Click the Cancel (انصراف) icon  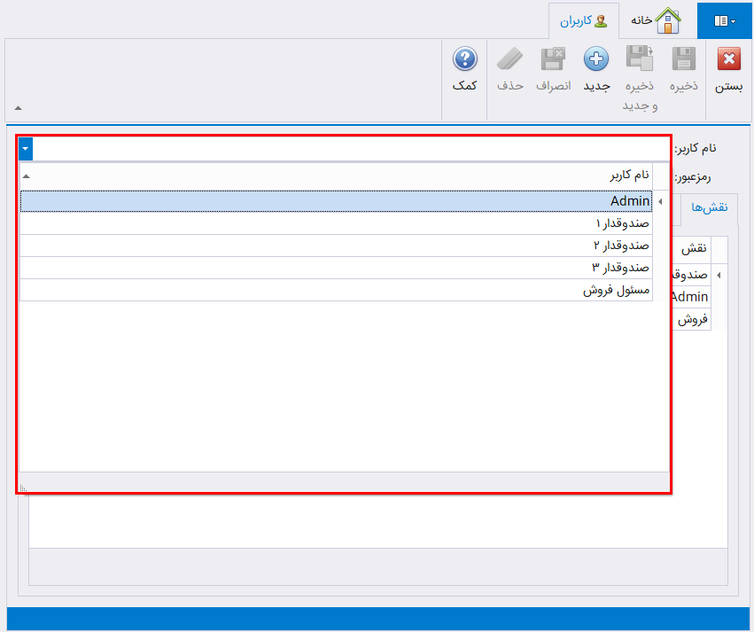(x=553, y=60)
